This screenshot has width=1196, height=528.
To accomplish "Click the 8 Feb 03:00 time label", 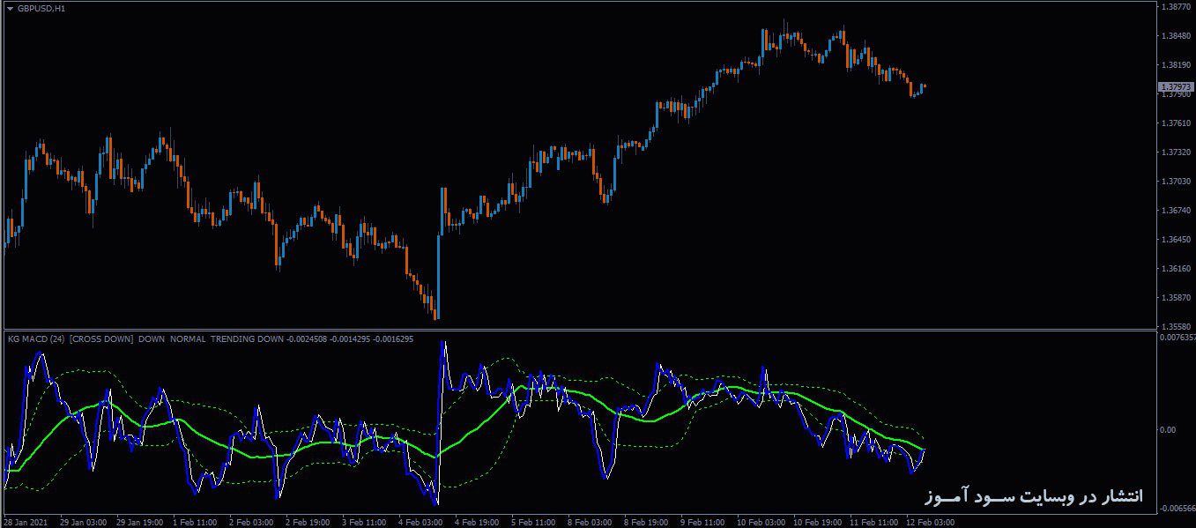I will 591,522.
